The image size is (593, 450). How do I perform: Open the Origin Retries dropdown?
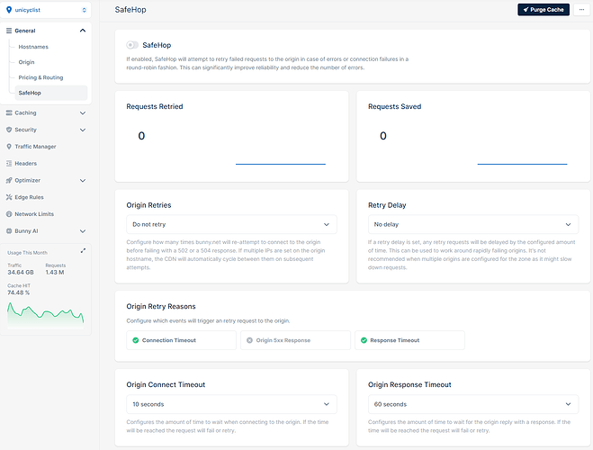[x=231, y=224]
